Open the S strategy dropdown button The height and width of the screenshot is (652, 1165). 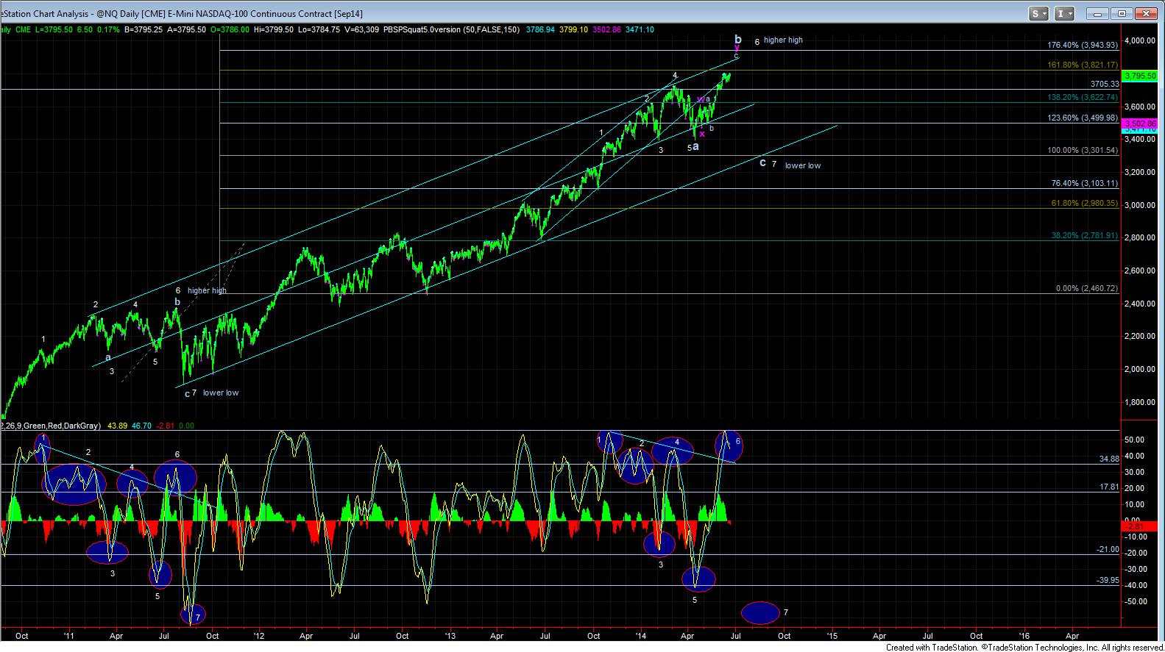(1038, 13)
